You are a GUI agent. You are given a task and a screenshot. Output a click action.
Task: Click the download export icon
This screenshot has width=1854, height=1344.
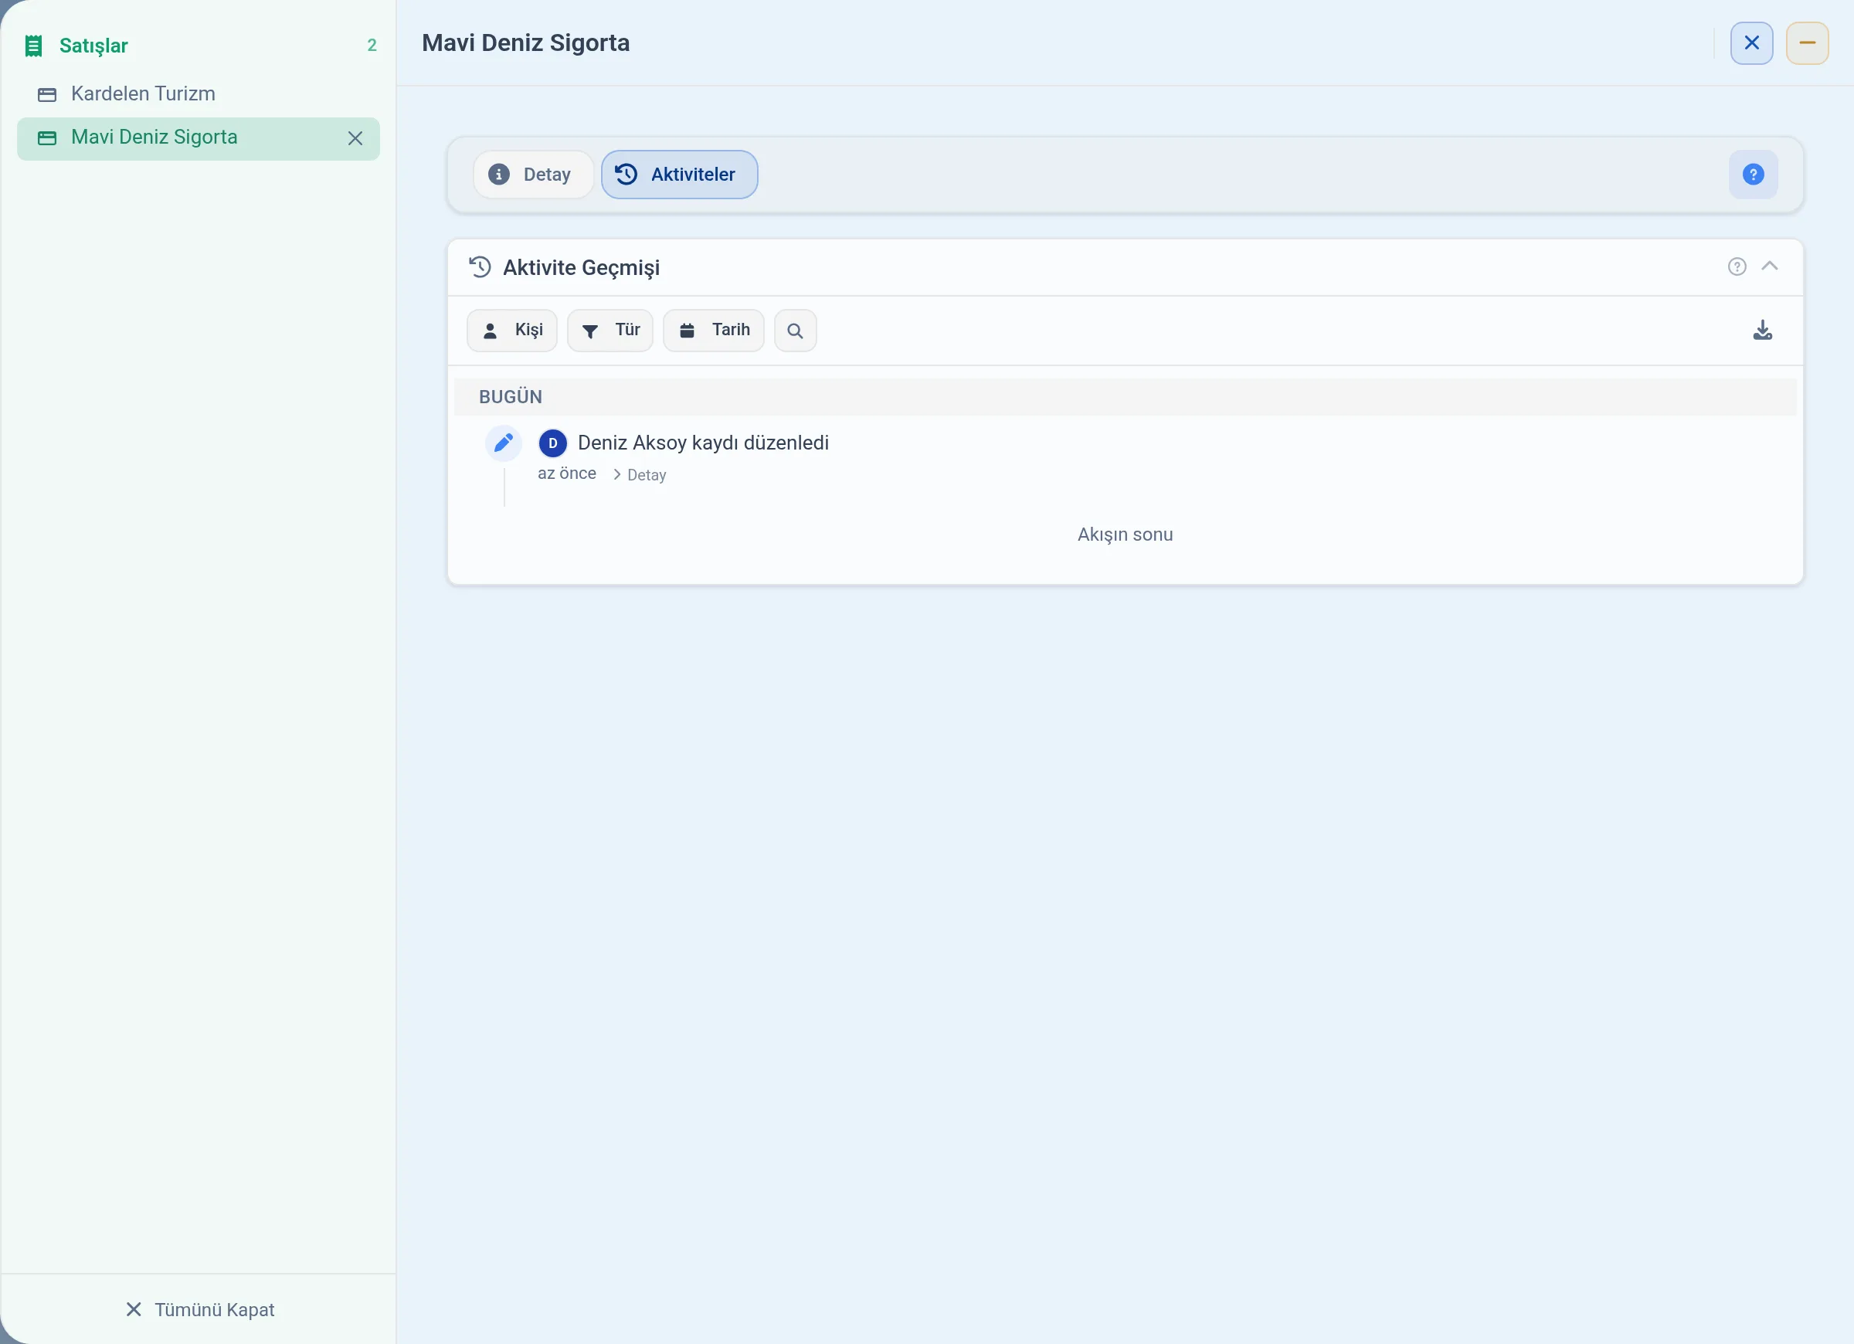click(1762, 331)
